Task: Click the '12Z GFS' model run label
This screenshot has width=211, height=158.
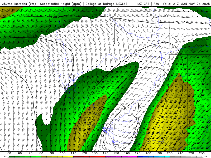Action: (143, 4)
